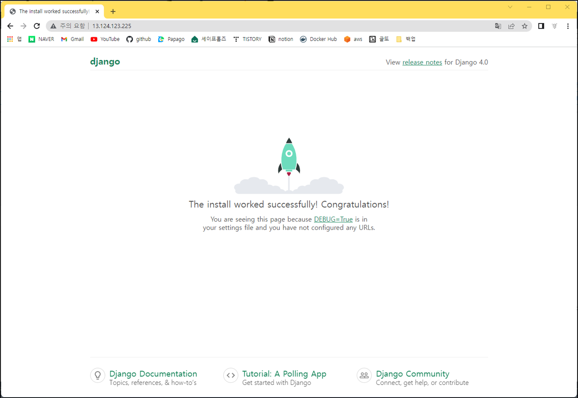Bookmark this page with the star icon
The height and width of the screenshot is (398, 578).
tap(525, 26)
